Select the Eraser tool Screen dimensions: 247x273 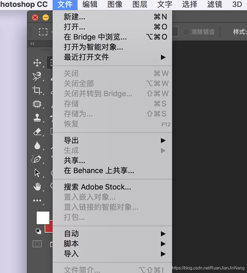pyautogui.click(x=37, y=132)
